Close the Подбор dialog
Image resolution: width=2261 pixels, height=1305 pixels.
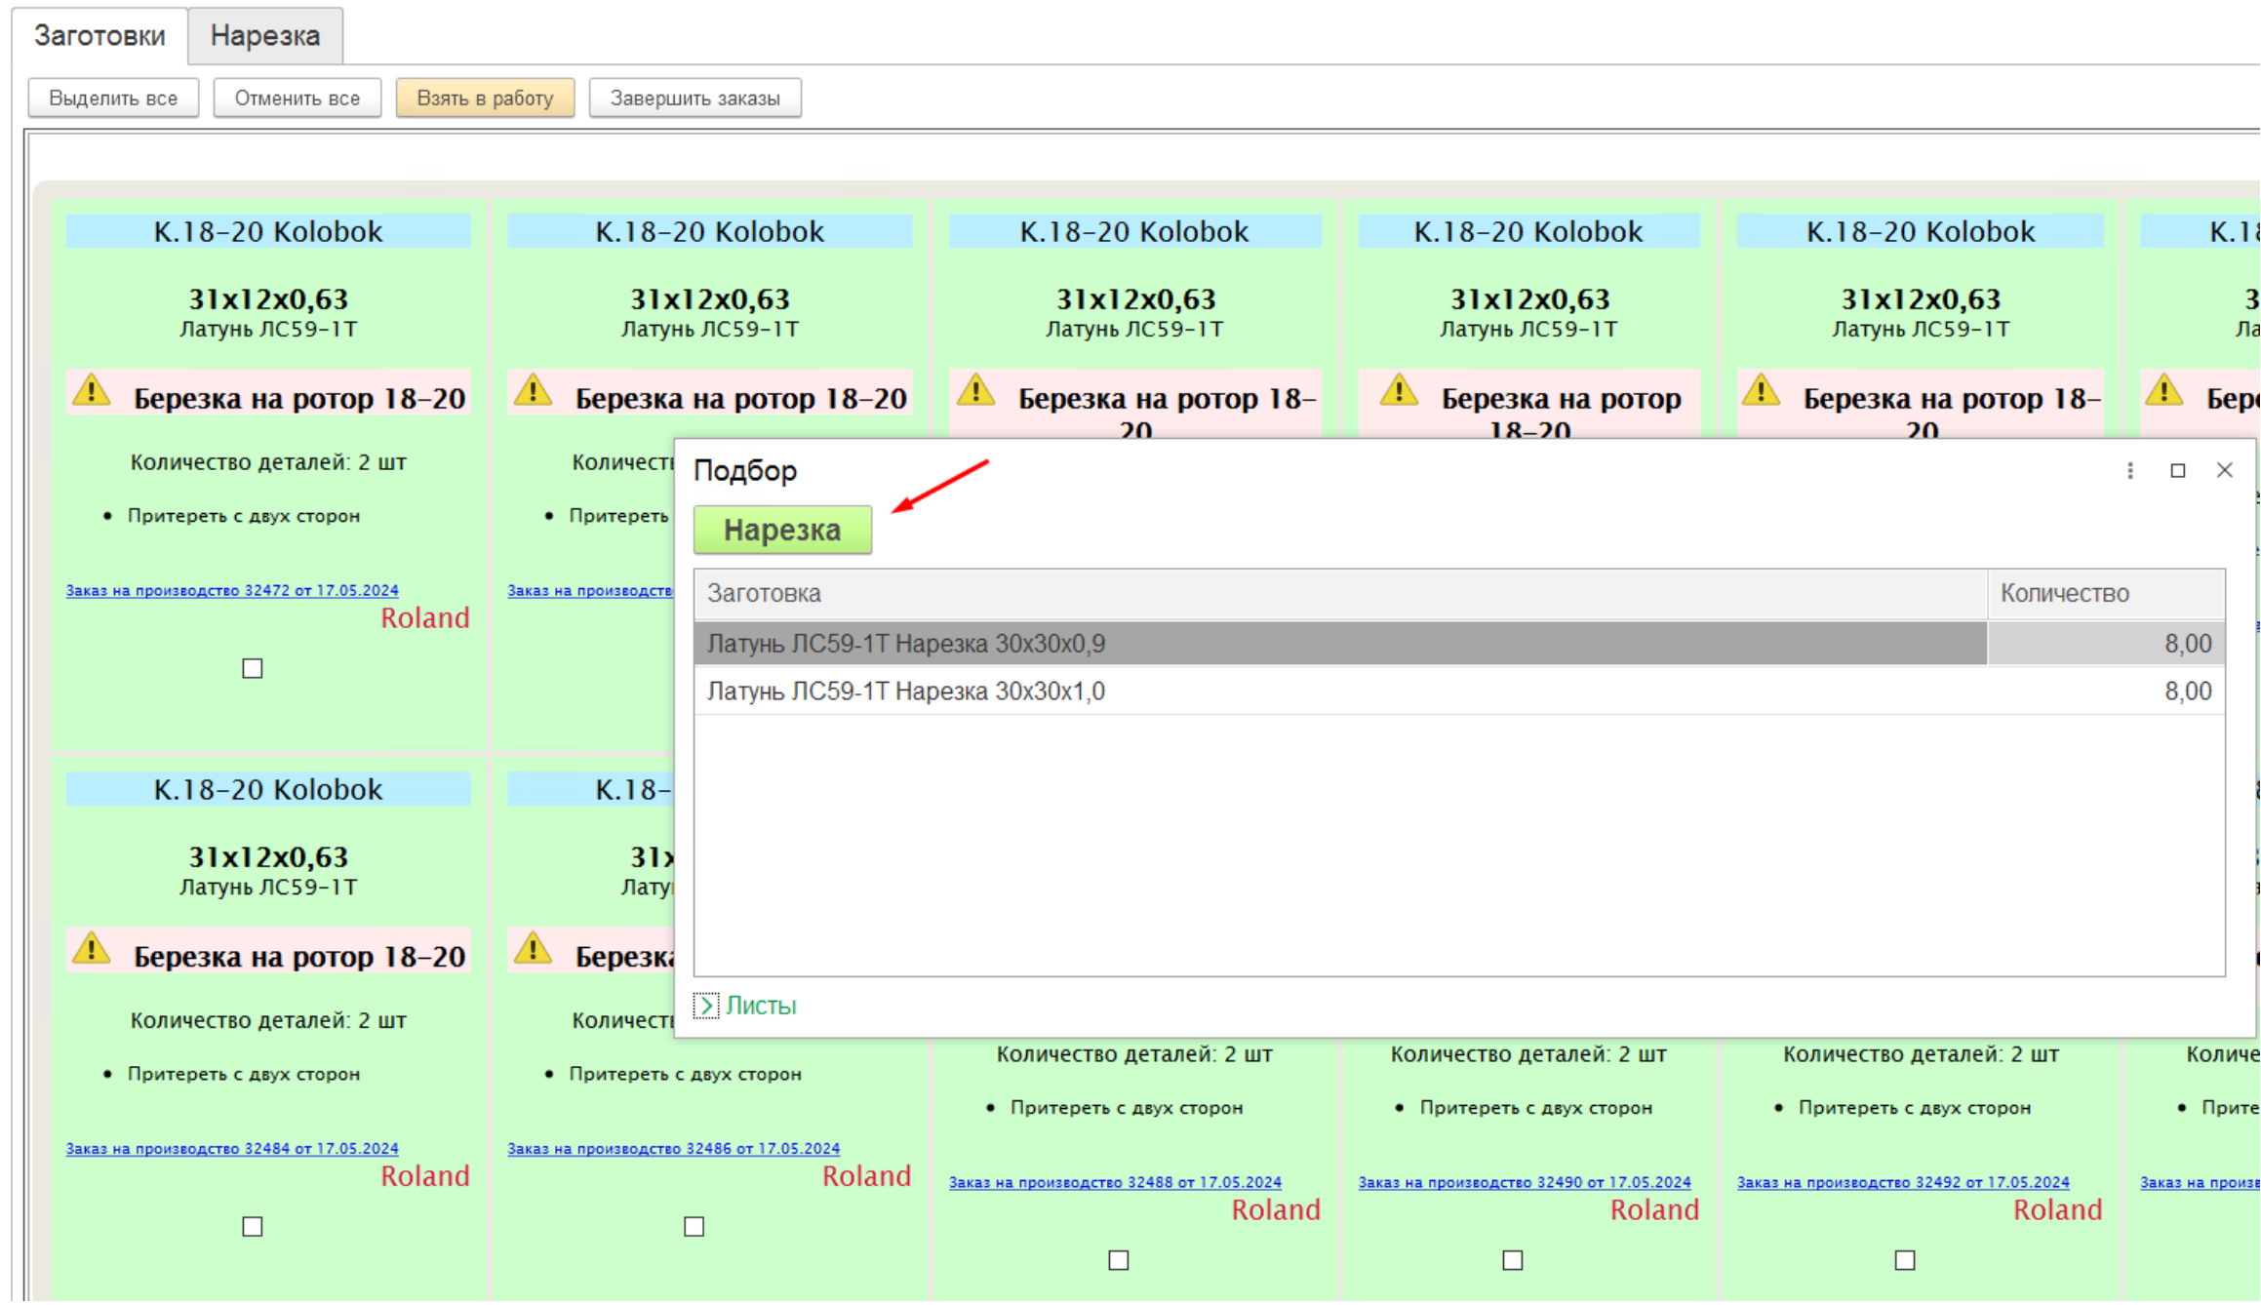point(2224,470)
